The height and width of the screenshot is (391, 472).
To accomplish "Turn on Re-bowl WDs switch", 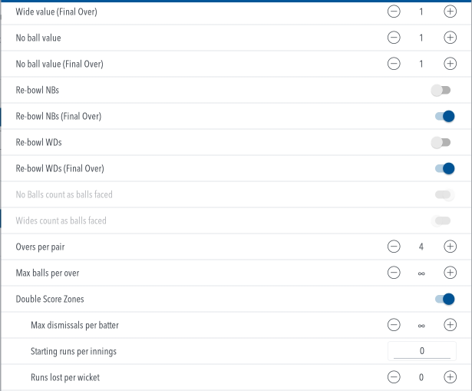I will [x=441, y=142].
